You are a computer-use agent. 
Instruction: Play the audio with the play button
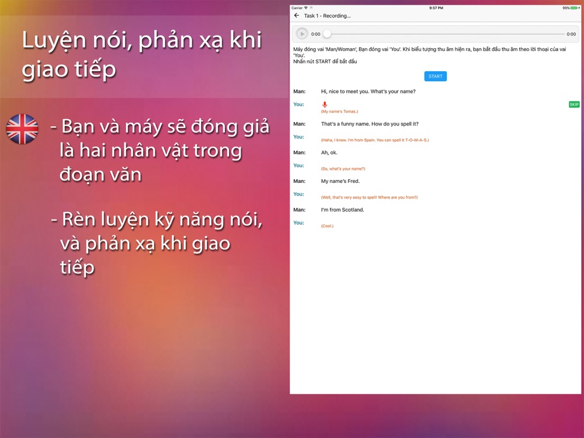302,34
